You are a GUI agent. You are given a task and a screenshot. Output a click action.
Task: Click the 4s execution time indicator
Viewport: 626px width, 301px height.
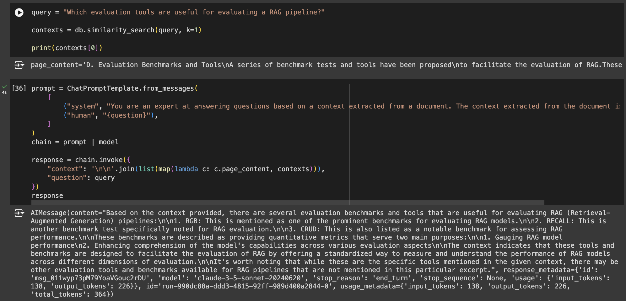click(x=4, y=92)
